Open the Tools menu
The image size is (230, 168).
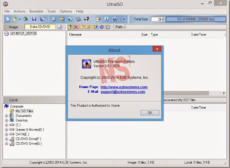click(x=51, y=11)
